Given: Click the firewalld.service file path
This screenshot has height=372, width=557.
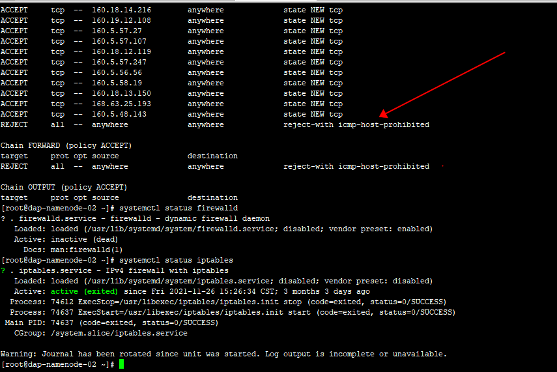Looking at the screenshot, I should click(x=181, y=229).
